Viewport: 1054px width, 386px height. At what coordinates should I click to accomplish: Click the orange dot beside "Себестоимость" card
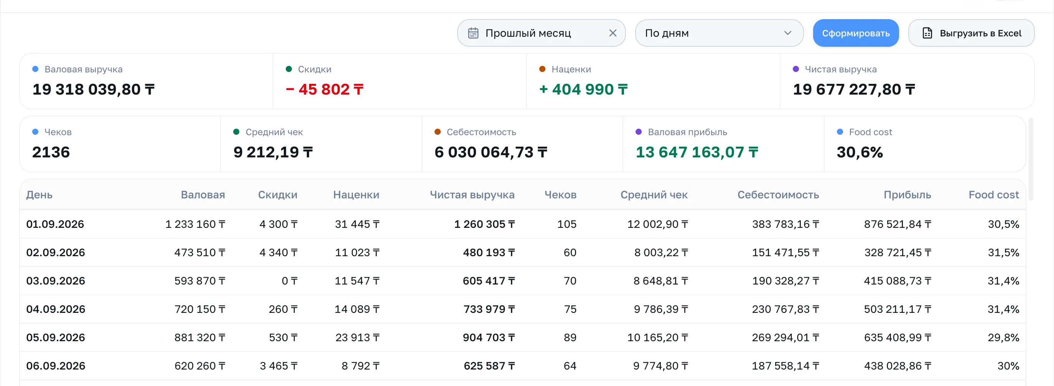click(x=438, y=132)
